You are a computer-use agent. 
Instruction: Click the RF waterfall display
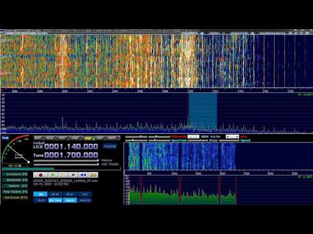(x=156, y=60)
